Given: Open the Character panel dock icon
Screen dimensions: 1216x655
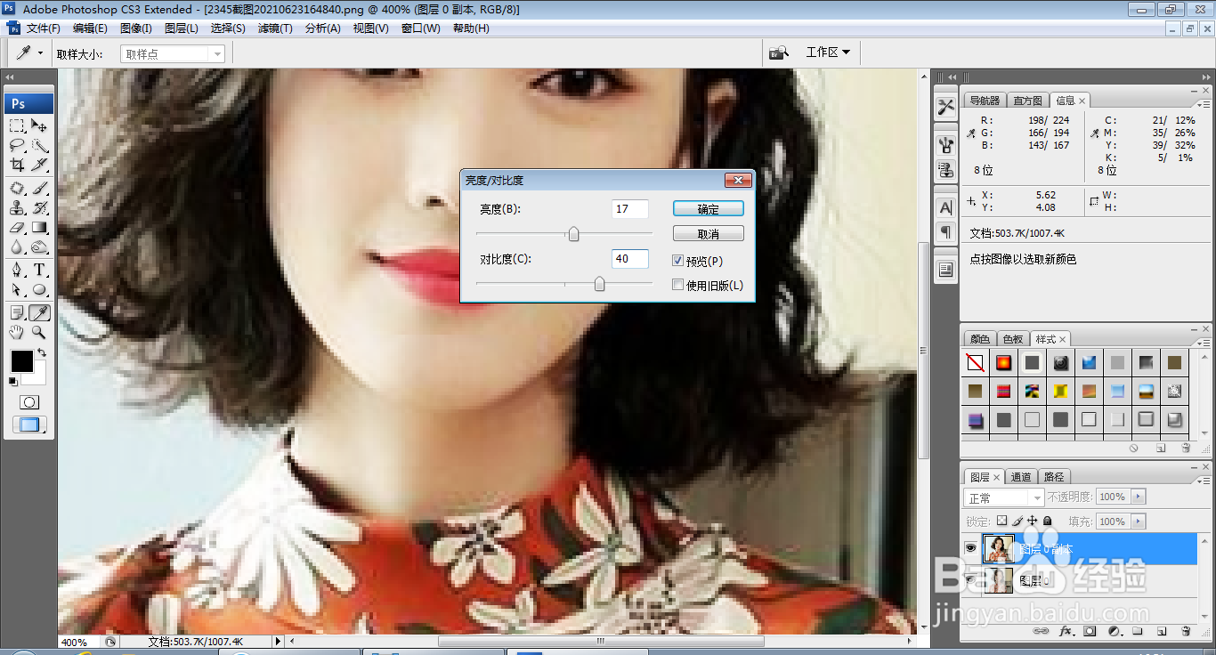Looking at the screenshot, I should tap(945, 207).
